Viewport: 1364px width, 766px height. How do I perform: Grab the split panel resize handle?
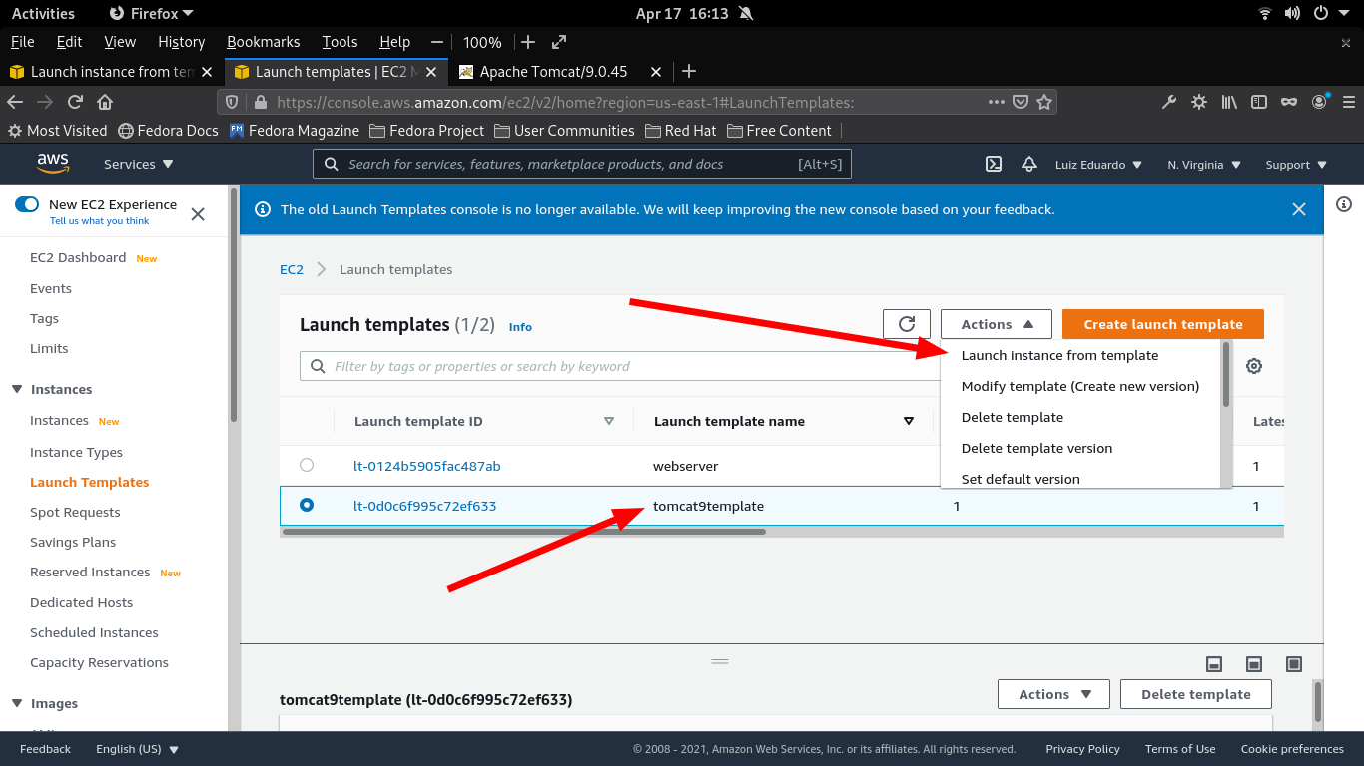coord(720,661)
